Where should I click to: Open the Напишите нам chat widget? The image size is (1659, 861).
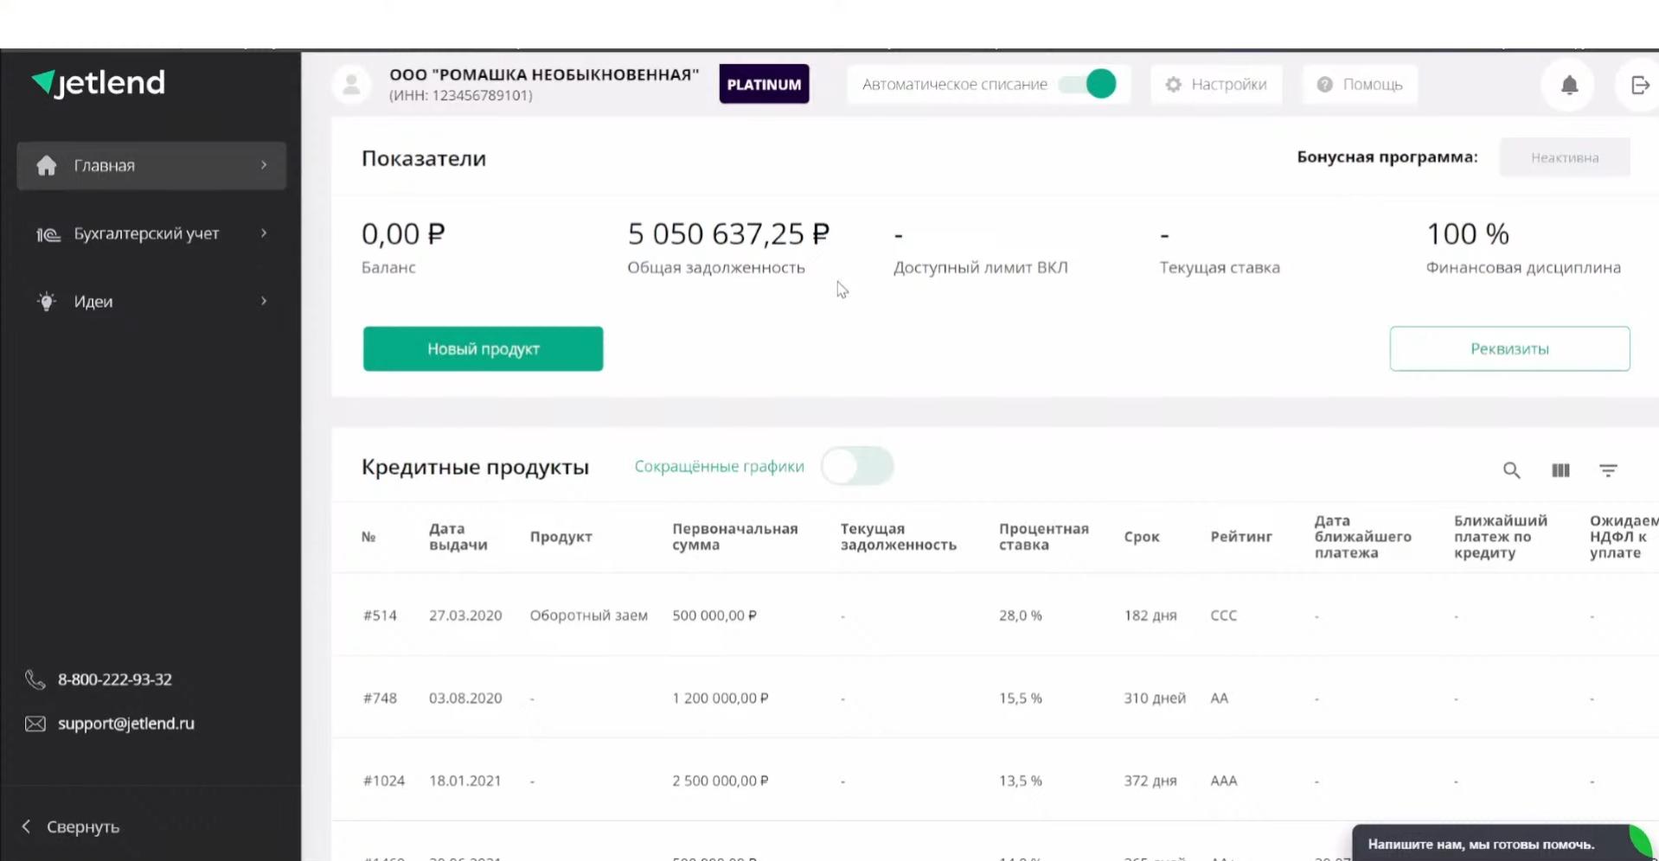pyautogui.click(x=1503, y=844)
